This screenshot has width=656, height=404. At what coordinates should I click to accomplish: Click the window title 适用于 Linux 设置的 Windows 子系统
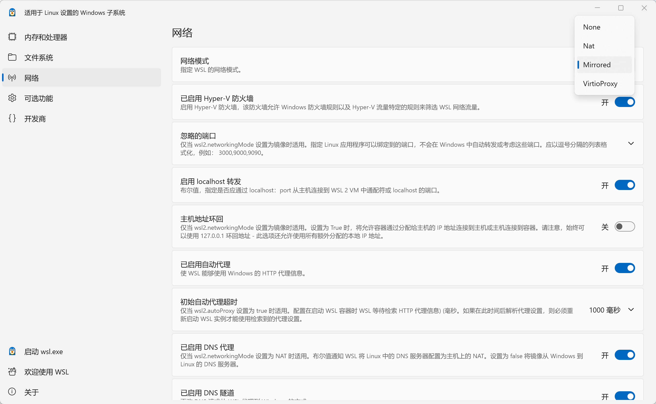click(x=75, y=12)
